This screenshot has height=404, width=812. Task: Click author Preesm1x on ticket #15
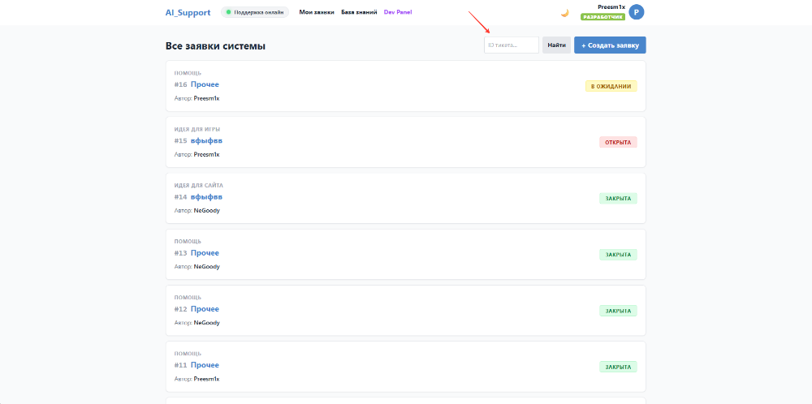[x=206, y=154]
